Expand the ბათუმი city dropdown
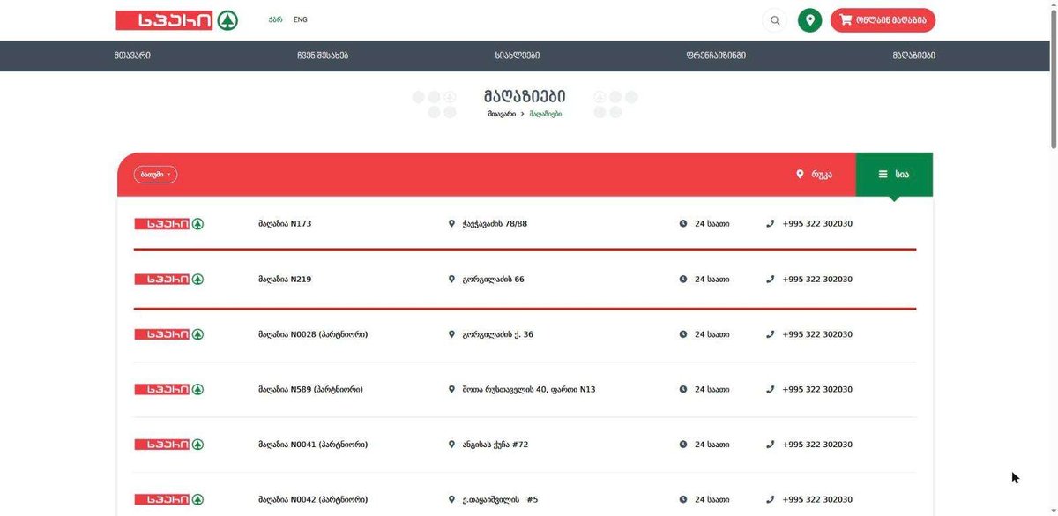This screenshot has width=1058, height=516. 155,175
